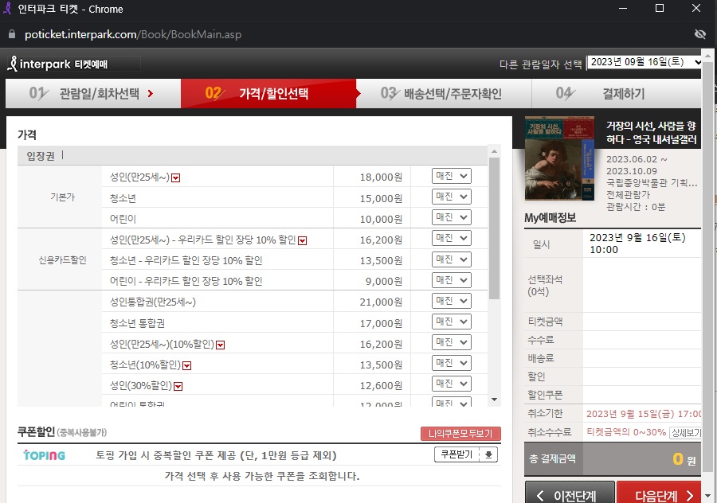Click the blocked-content eye icon in address bar
This screenshot has height=503, width=717.
[699, 34]
